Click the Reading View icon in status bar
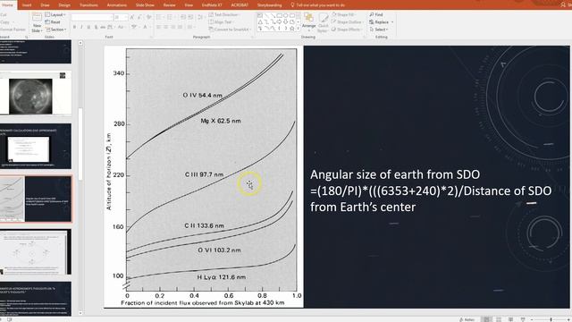Image resolution: width=572 pixels, height=322 pixels. point(510,319)
